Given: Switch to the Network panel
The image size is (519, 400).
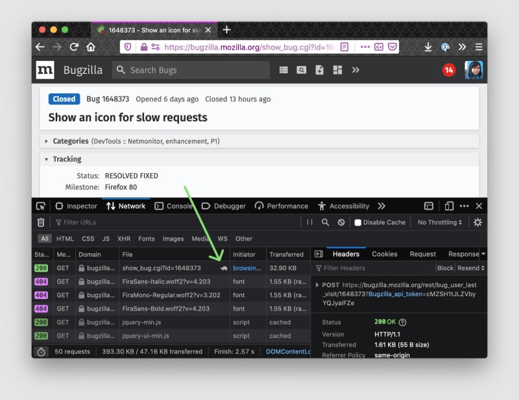Looking at the screenshot, I should (x=126, y=206).
